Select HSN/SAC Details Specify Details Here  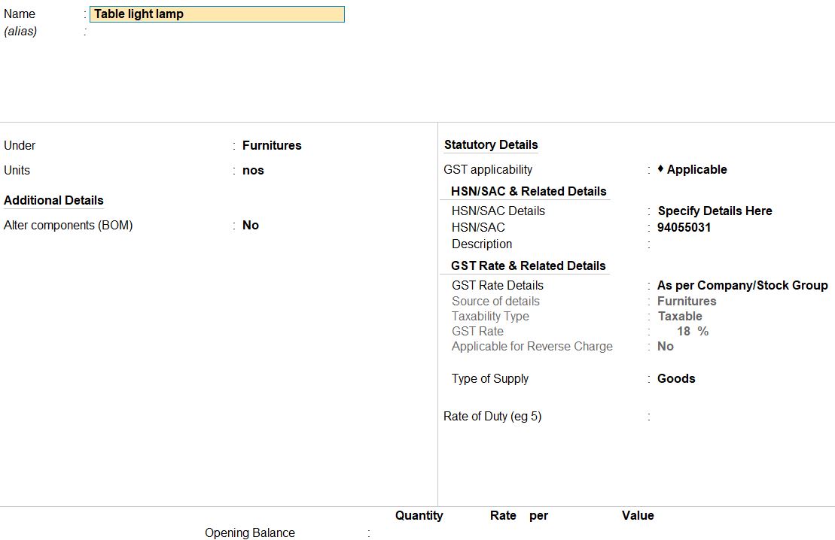715,211
